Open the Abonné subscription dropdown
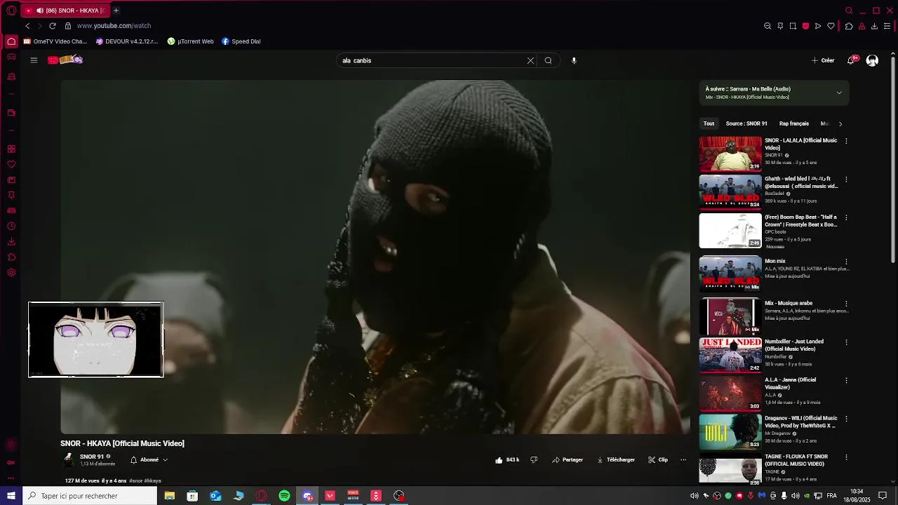 (149, 460)
